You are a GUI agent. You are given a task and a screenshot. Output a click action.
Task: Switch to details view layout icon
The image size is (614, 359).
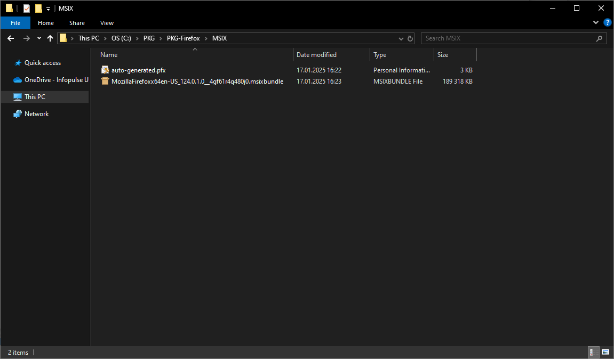594,353
